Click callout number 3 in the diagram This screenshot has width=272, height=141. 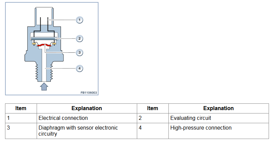point(79,52)
